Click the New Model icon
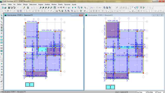 pyautogui.click(x=3, y=8)
